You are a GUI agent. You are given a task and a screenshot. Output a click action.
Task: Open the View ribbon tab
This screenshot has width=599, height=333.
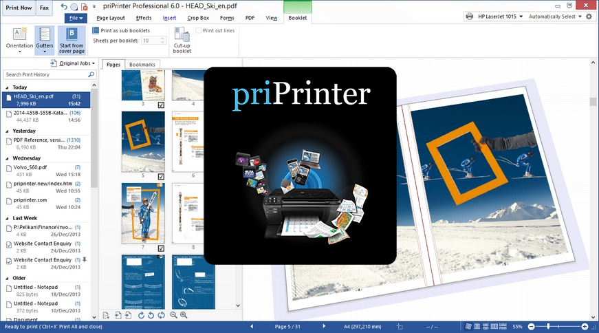click(x=272, y=18)
